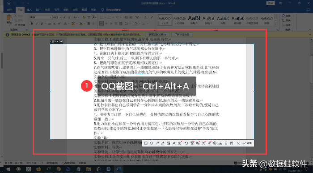Click the 替换 replace button

click(x=286, y=20)
